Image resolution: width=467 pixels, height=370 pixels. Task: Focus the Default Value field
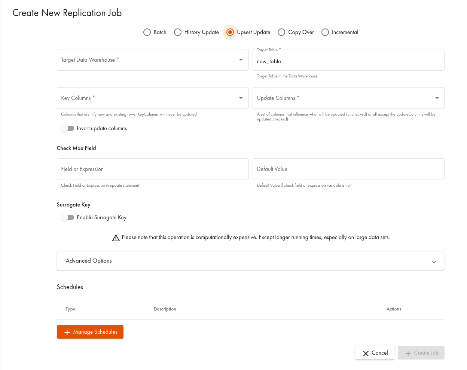click(x=348, y=169)
